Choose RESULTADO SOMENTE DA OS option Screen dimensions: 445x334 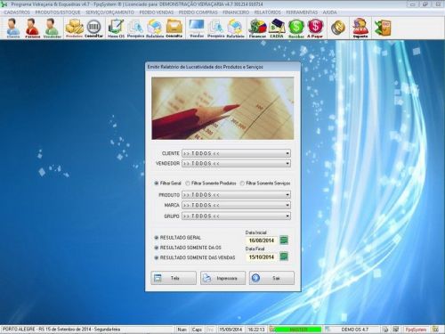pyautogui.click(x=156, y=248)
